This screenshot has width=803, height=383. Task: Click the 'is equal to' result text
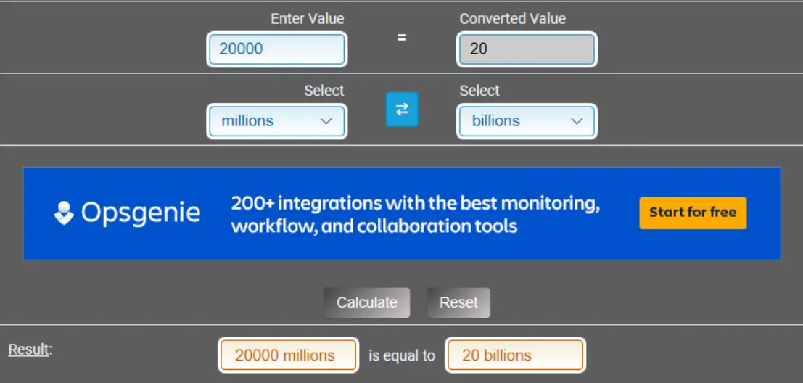401,355
